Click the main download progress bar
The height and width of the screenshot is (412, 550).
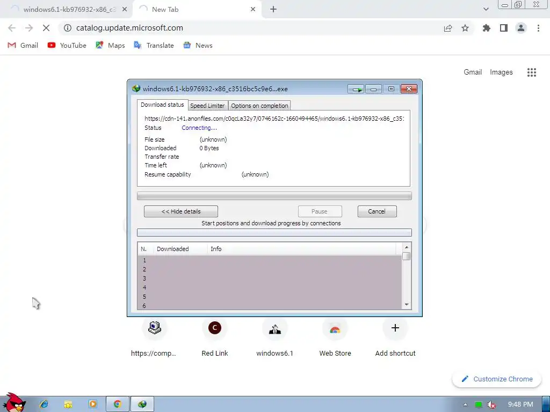point(274,196)
